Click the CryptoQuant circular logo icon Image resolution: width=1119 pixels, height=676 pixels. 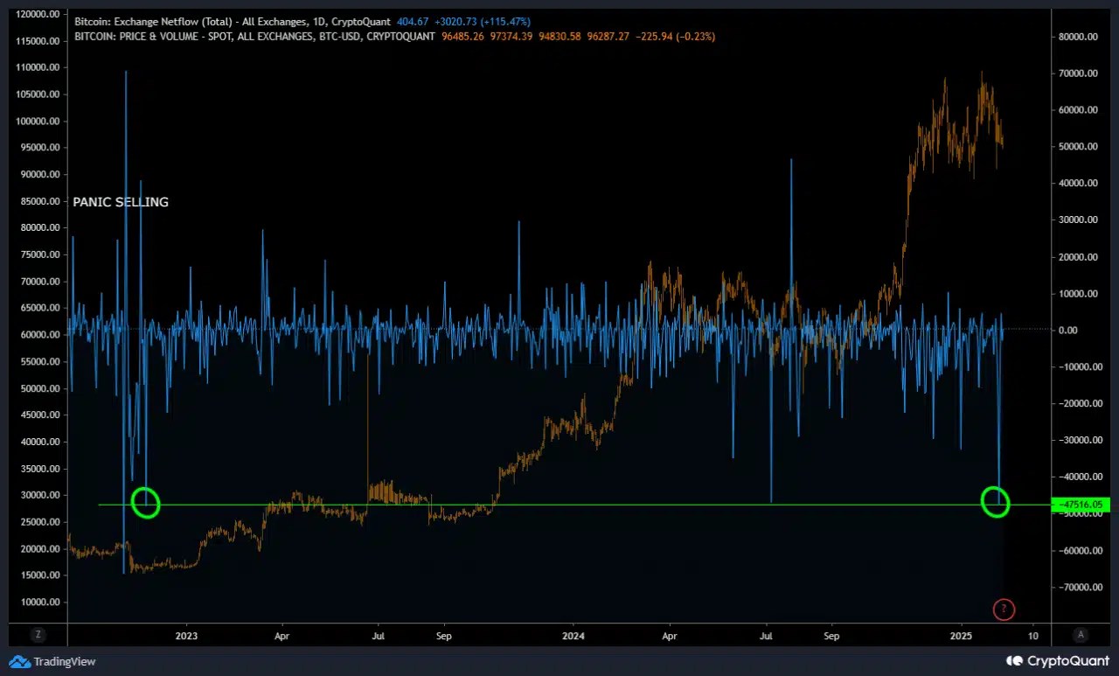click(x=1013, y=661)
